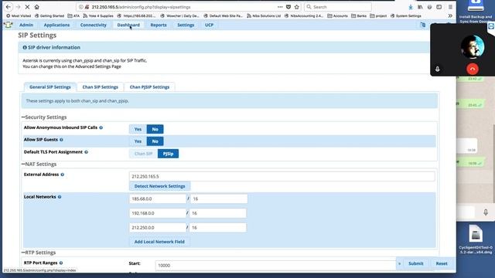Open the UCP menu item
This screenshot has width=495, height=278.
[209, 25]
